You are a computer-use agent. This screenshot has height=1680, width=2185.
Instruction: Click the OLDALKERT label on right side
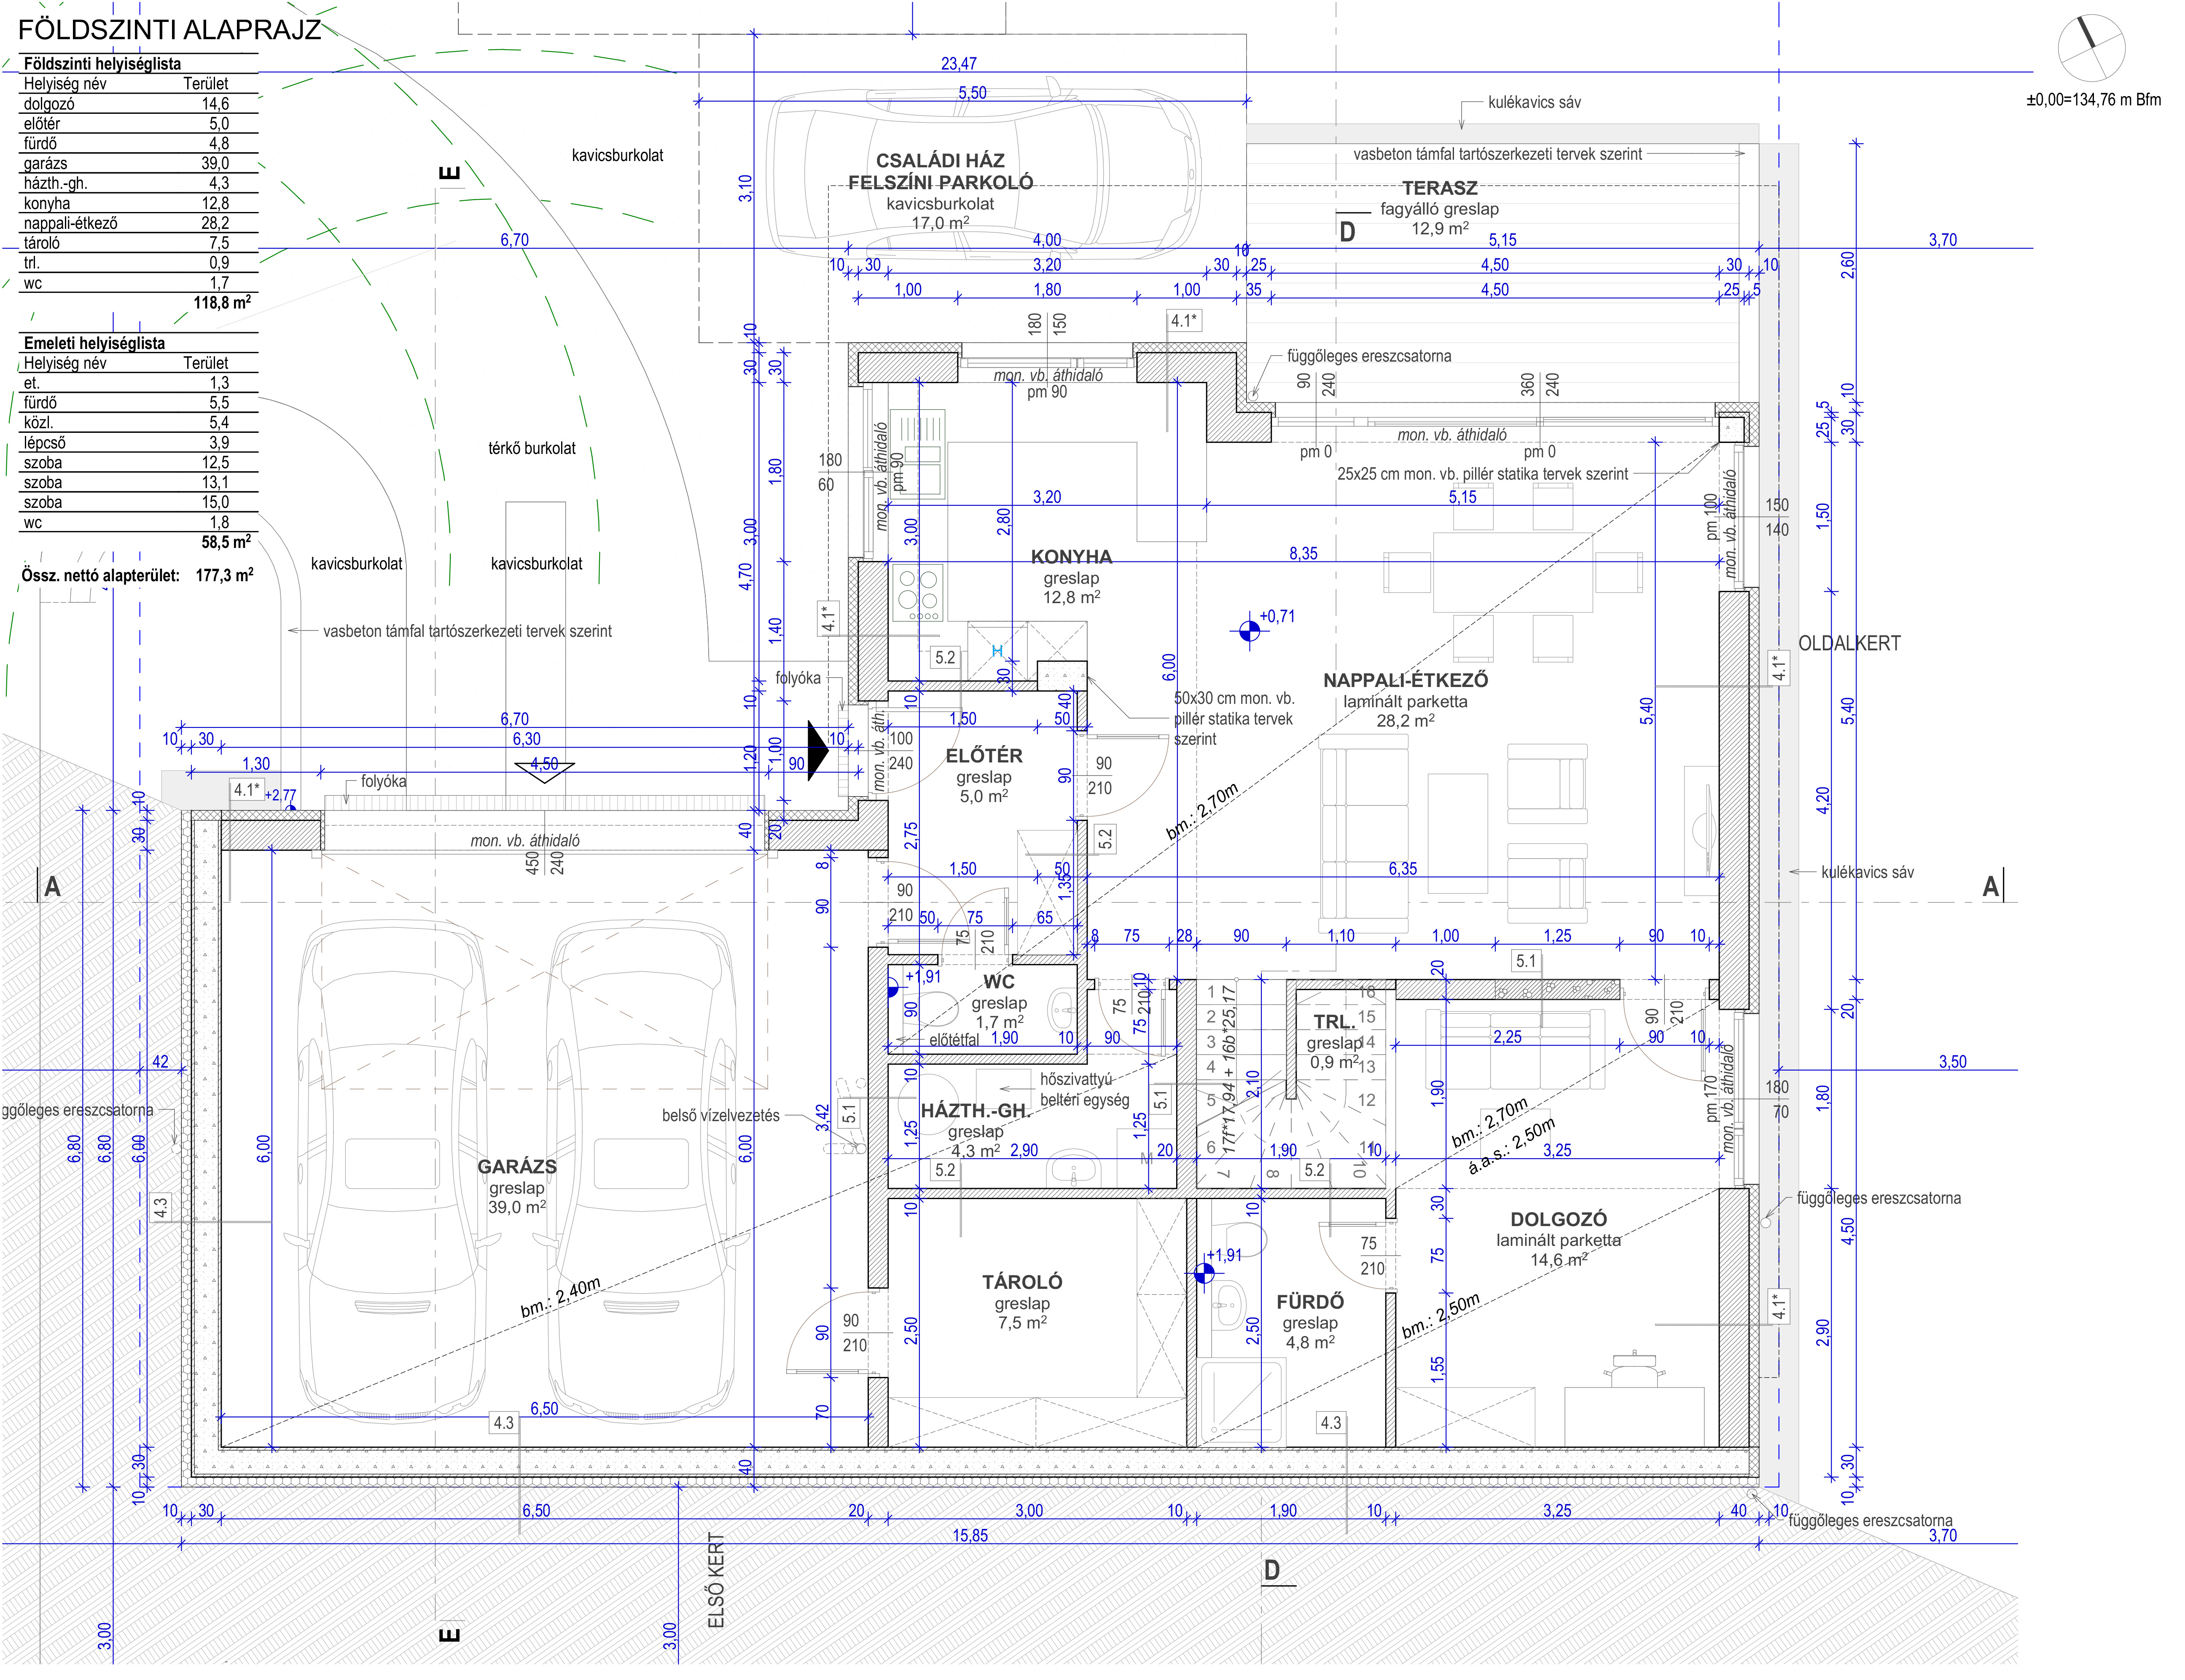[x=1849, y=643]
